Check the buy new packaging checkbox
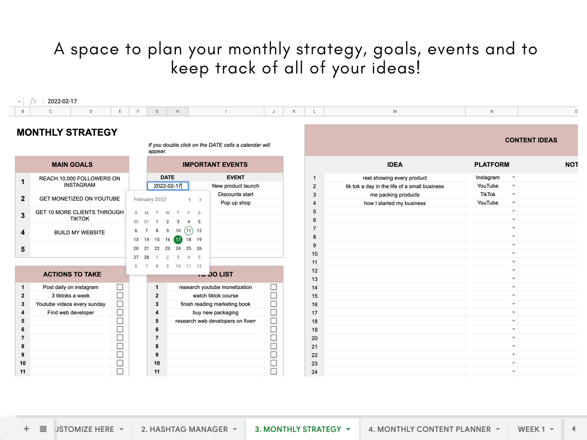This screenshot has height=440, width=587. point(273,312)
